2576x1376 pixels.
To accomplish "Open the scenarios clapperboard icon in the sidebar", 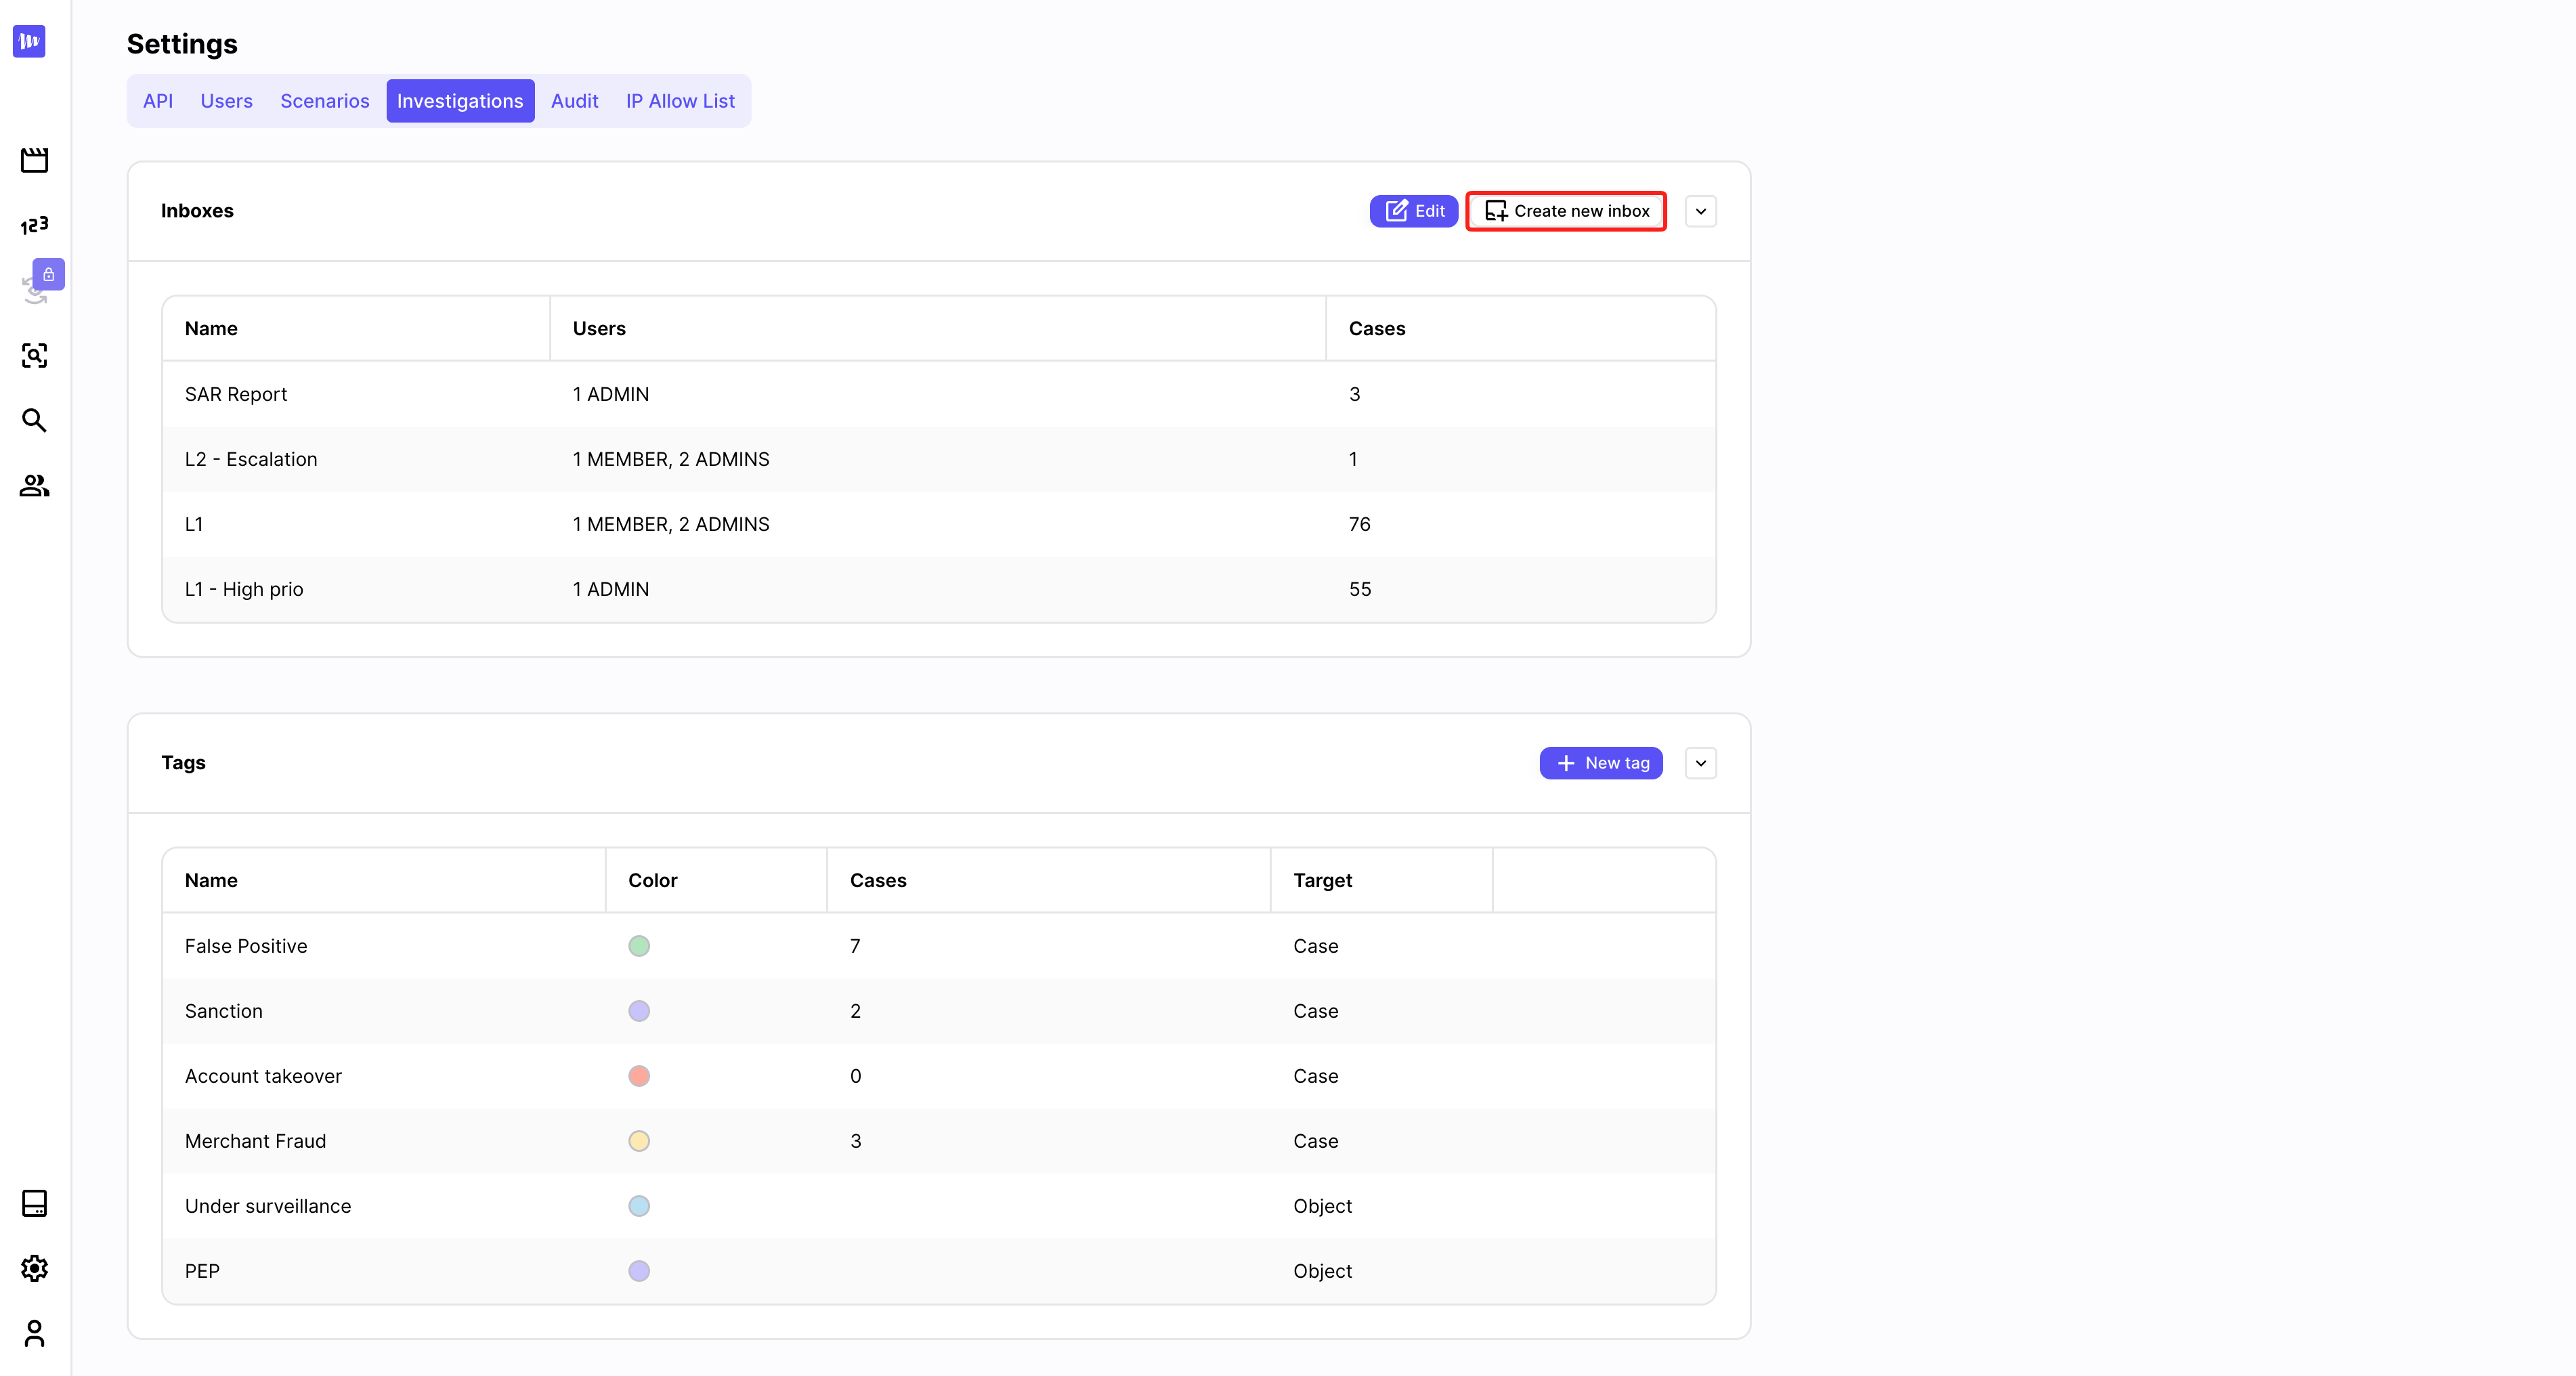I will (34, 160).
